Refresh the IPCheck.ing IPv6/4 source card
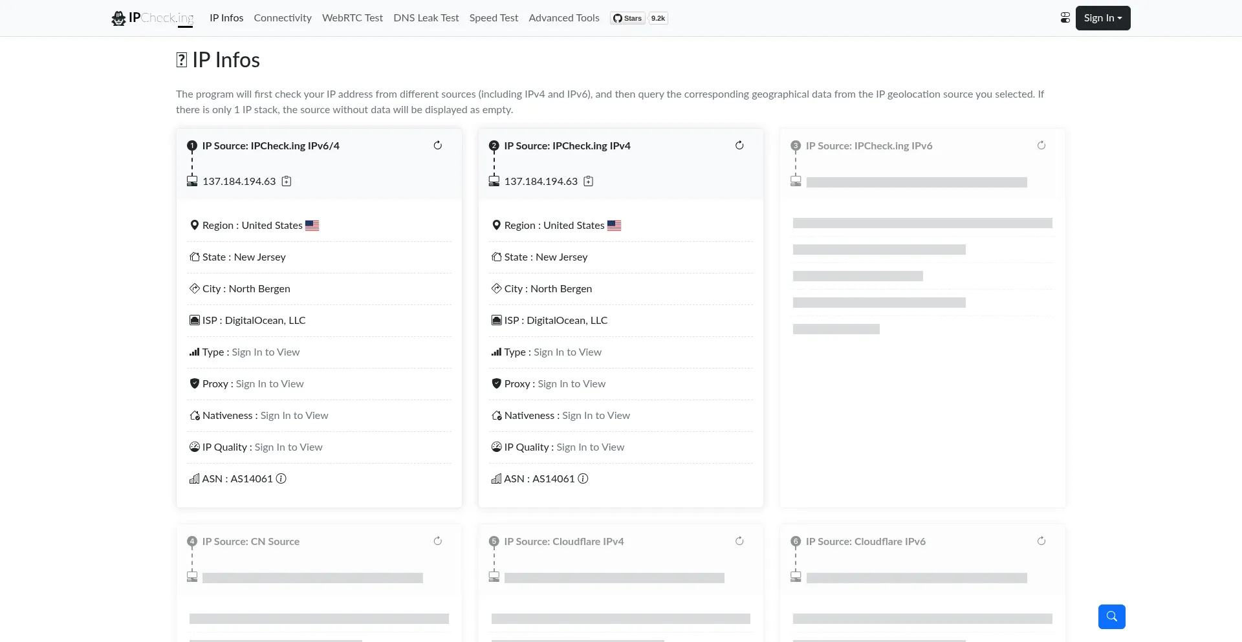 (x=437, y=145)
